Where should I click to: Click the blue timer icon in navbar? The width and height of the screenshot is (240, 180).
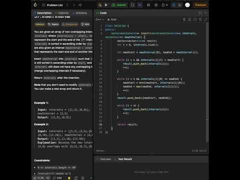tap(173, 5)
